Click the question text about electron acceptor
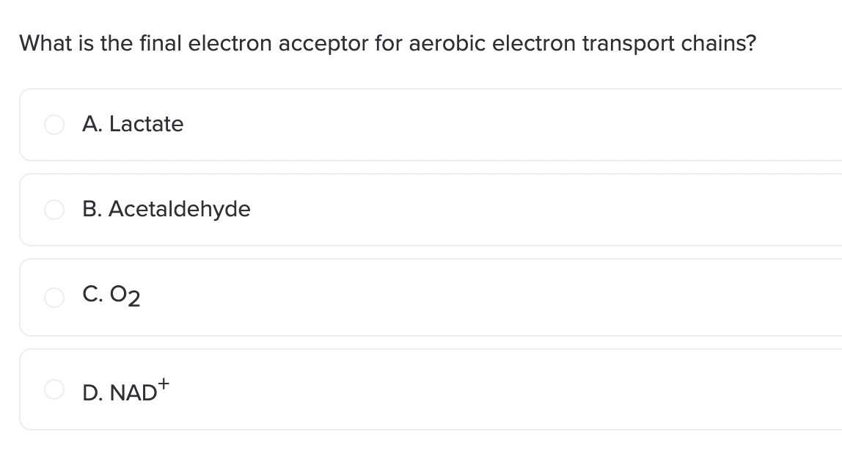 point(388,43)
